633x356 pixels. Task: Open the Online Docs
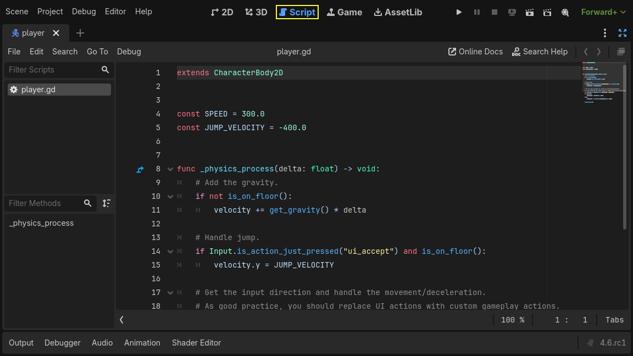tap(475, 51)
